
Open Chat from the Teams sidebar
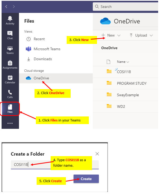click(10, 35)
